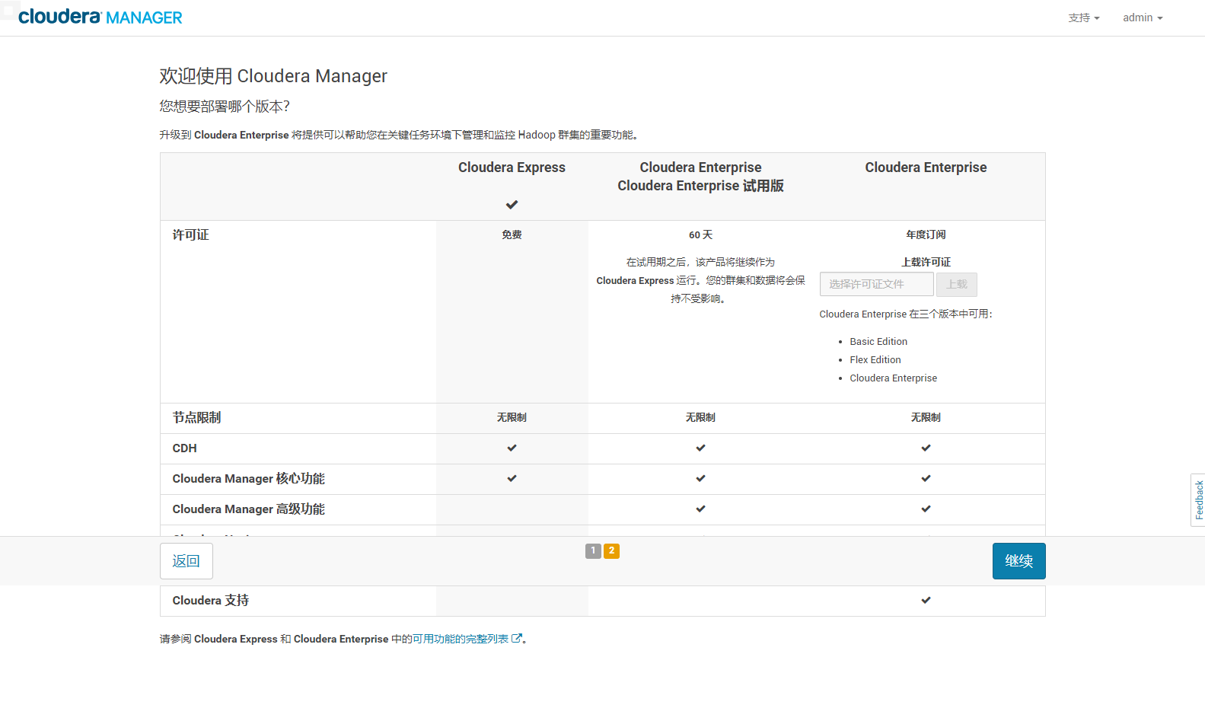Click the 节点限制 row label

196,417
